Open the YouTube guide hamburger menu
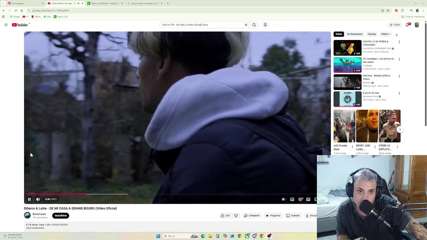Screen dimensions: 427x240 click(6, 25)
